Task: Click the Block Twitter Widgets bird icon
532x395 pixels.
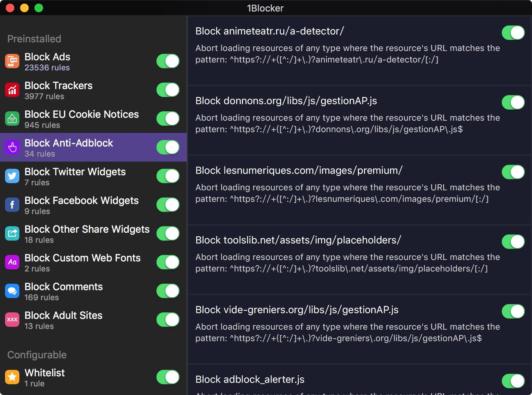Action: click(x=12, y=176)
